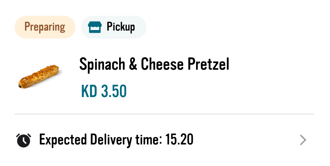
Task: Click the ampersand in the item name
Action: (x=133, y=64)
